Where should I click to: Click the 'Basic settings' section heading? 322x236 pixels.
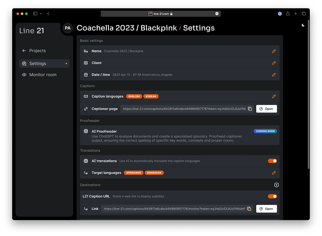point(91,41)
